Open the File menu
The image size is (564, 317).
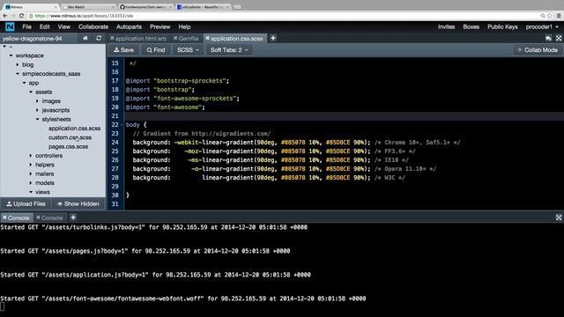pos(26,27)
